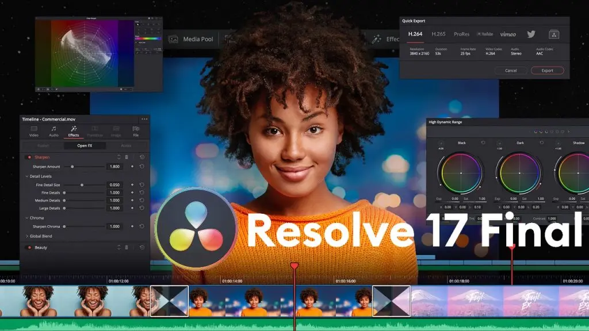Open the Video tab in the inspector
Image resolution: width=589 pixels, height=331 pixels.
[34, 131]
